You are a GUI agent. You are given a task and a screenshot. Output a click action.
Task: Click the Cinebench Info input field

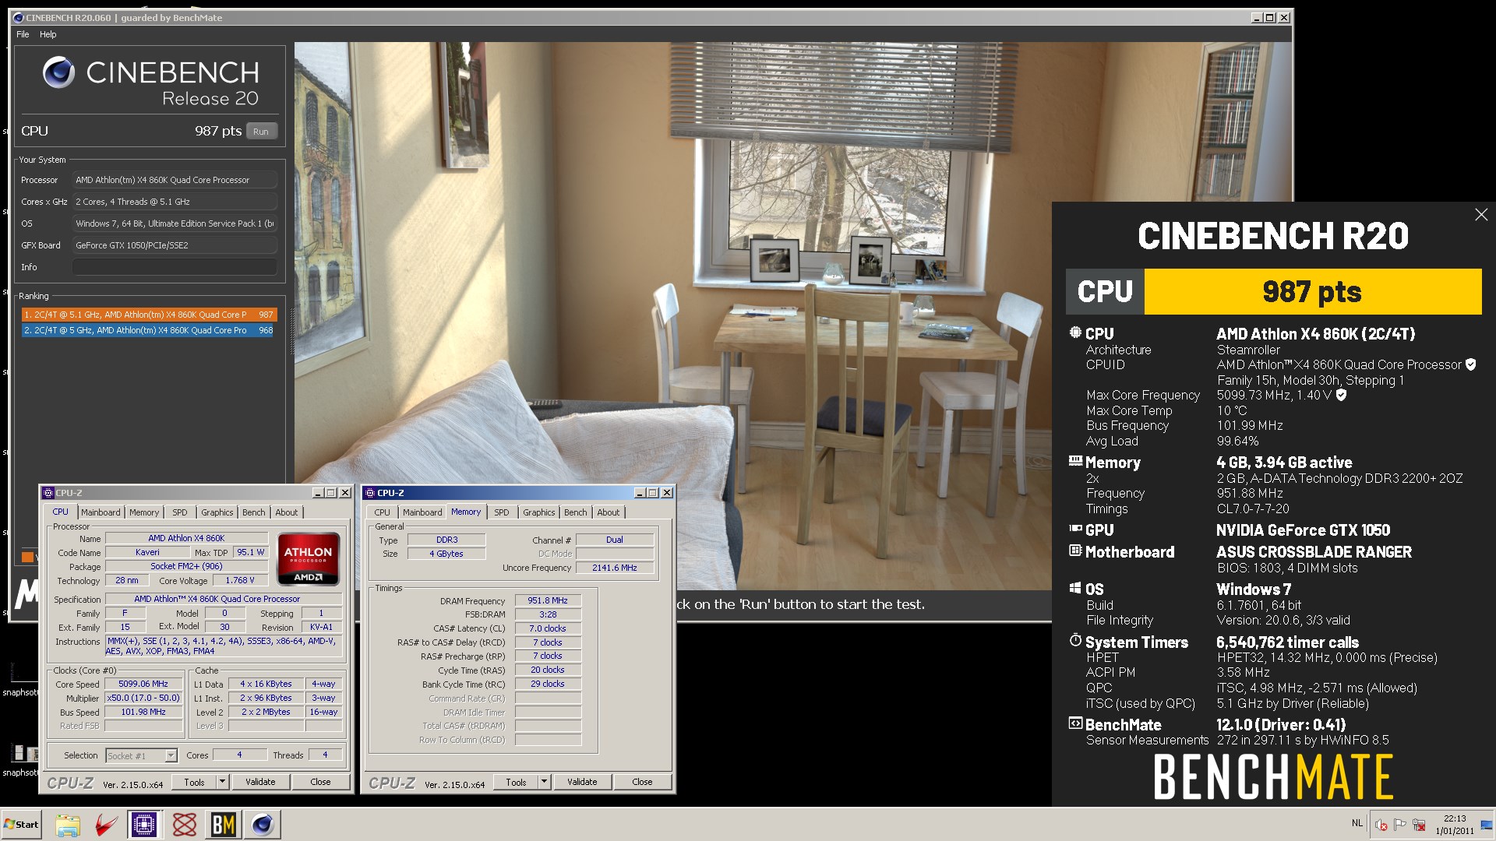coord(175,267)
